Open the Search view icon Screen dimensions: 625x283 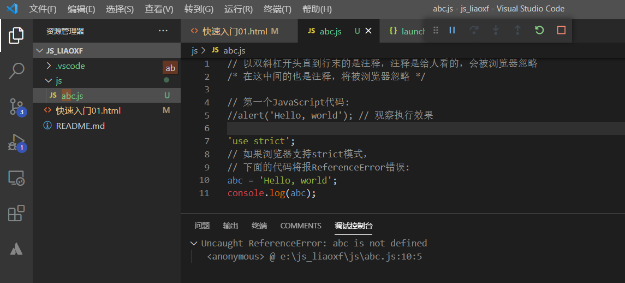(16, 70)
